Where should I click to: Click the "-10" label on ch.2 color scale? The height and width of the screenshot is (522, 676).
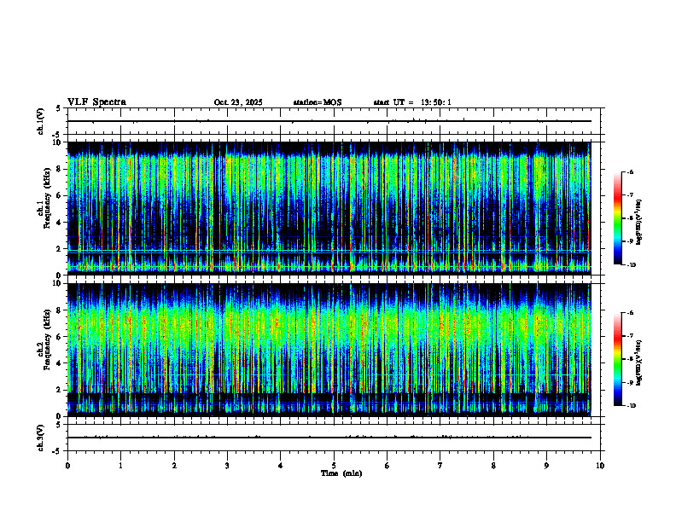632,406
